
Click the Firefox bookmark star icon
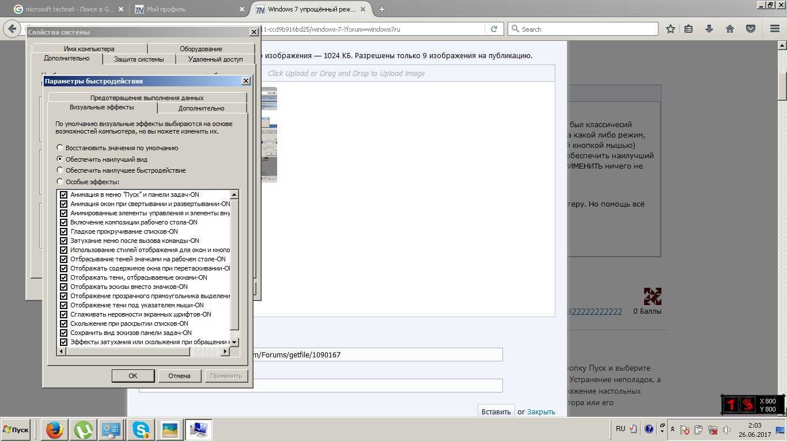[671, 29]
